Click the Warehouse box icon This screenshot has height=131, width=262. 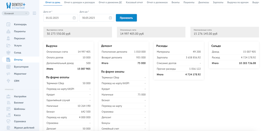tap(8, 52)
